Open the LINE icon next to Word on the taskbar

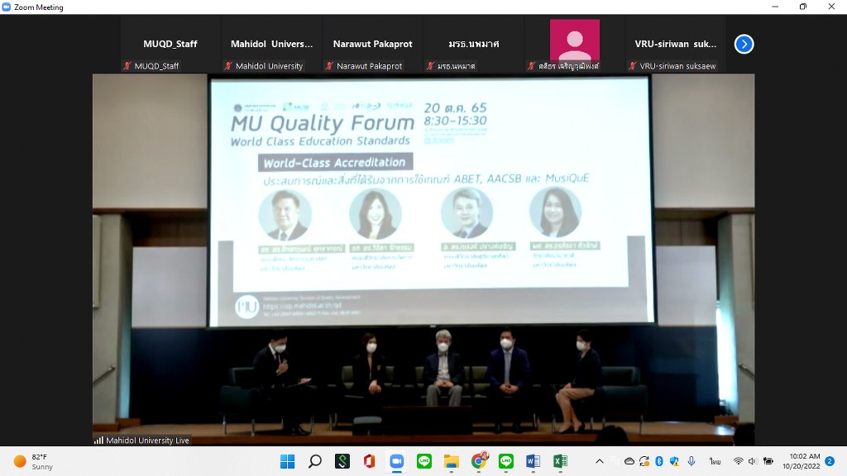coord(506,461)
